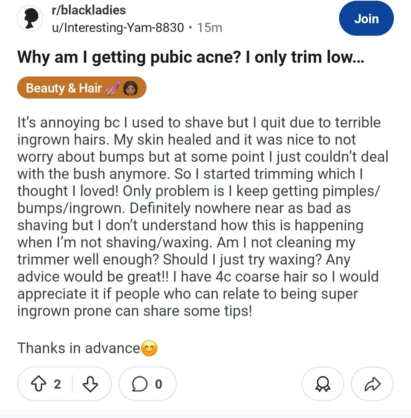Open the r/blackladies subreddit link

coord(89,10)
